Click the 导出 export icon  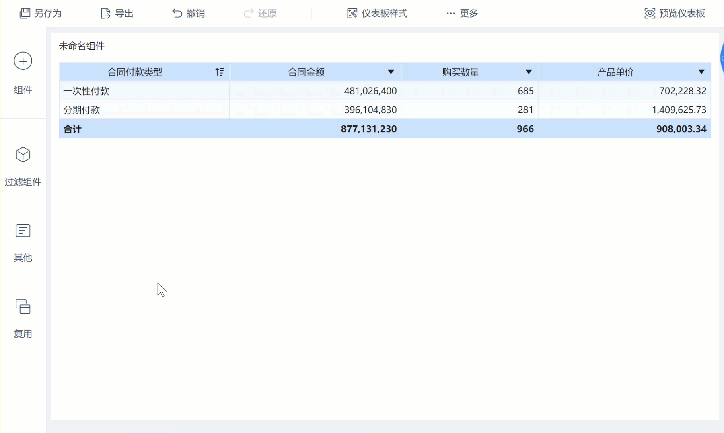105,13
